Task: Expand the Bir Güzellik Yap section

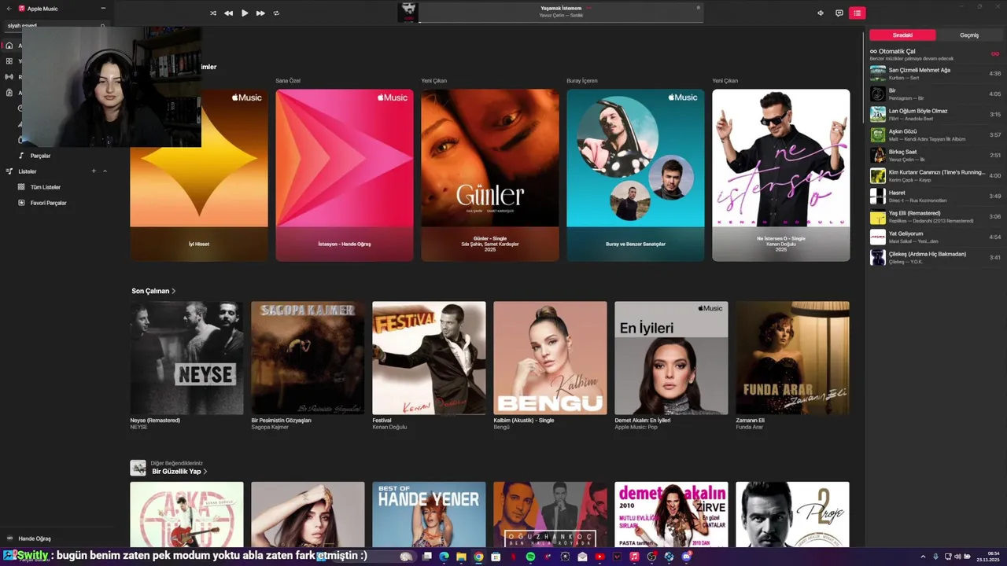Action: [179, 472]
